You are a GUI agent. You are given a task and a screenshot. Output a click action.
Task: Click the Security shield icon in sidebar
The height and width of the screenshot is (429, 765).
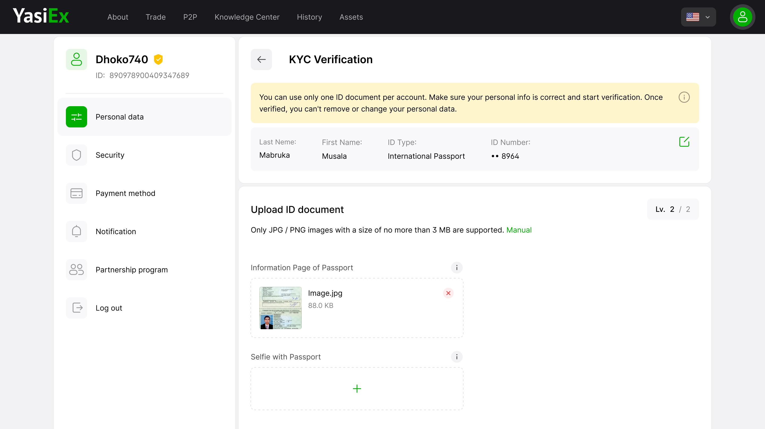pyautogui.click(x=76, y=155)
